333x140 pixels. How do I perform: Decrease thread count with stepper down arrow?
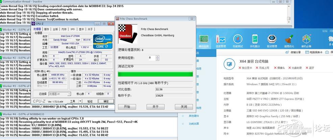coord(157,59)
